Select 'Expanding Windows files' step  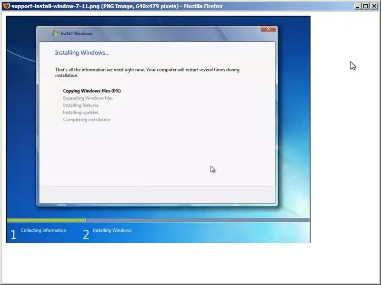[88, 98]
